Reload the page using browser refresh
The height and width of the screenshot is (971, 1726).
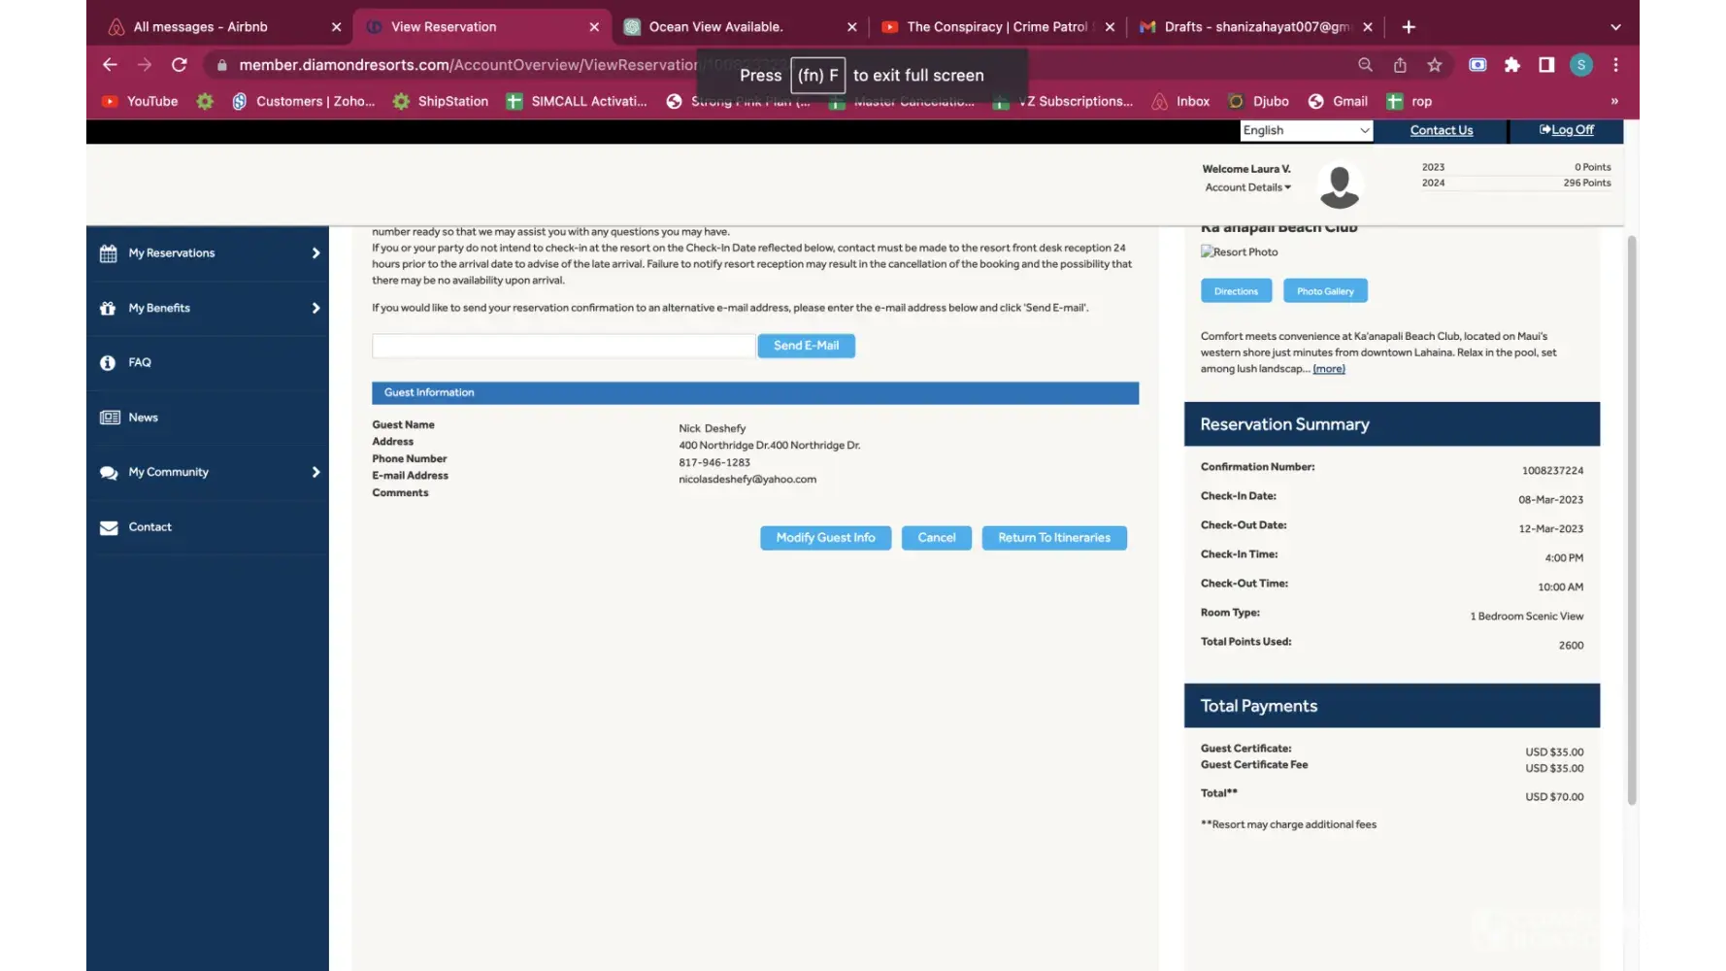pyautogui.click(x=179, y=65)
